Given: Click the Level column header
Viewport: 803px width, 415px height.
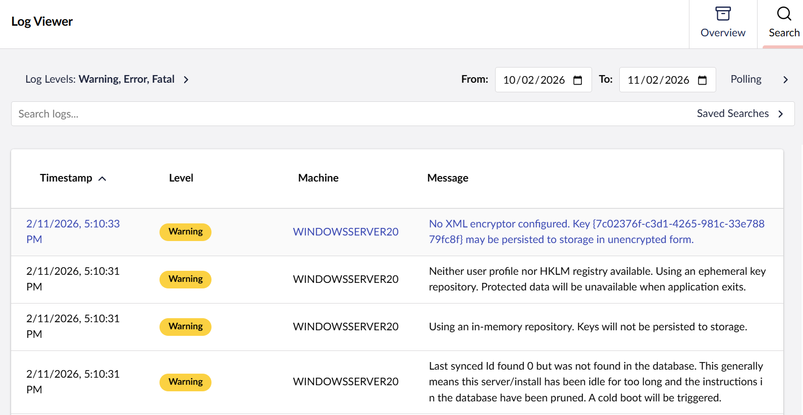Looking at the screenshot, I should tap(181, 178).
